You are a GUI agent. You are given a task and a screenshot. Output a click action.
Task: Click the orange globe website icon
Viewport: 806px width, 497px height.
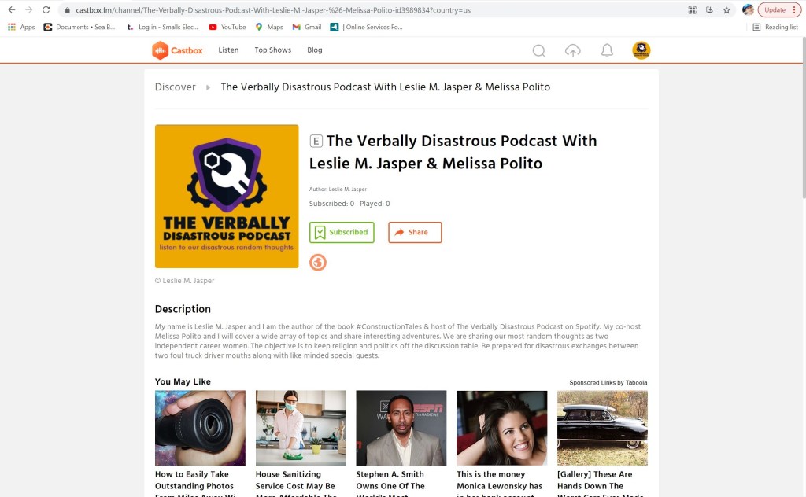point(318,263)
